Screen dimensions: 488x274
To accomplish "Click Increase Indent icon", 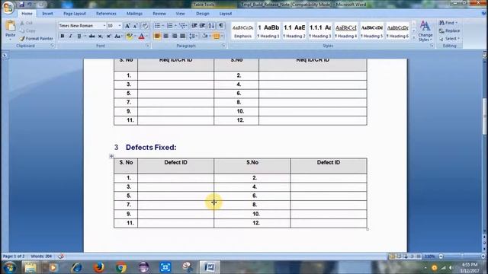I will [x=203, y=26].
